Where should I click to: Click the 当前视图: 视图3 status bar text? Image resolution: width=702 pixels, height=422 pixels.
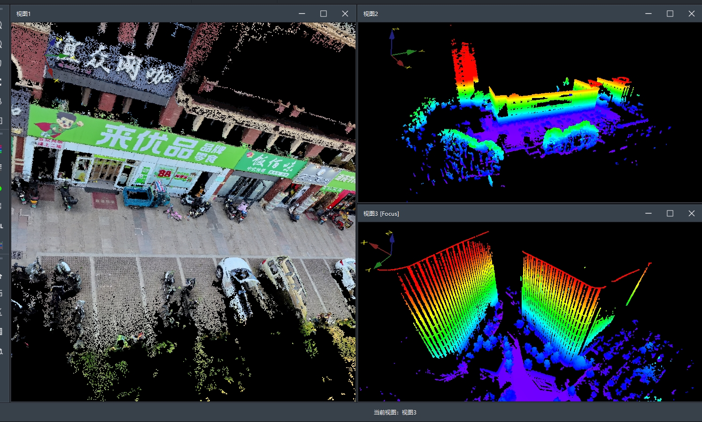[395, 412]
